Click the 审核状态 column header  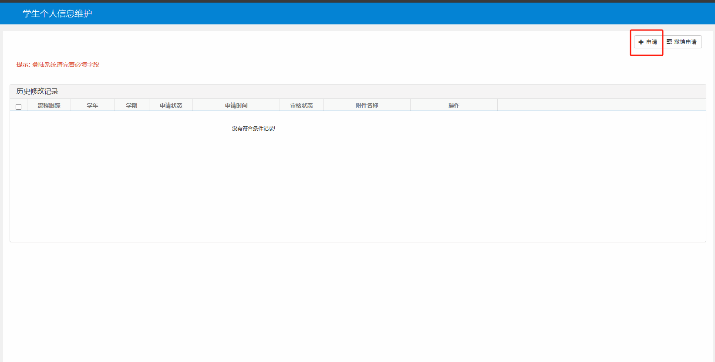click(x=301, y=105)
